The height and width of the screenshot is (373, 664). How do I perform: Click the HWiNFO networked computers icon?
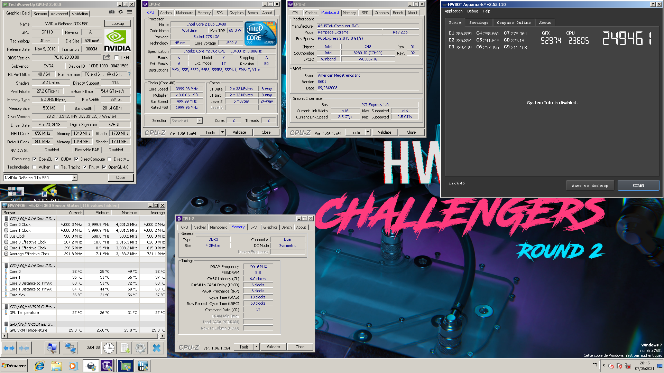point(71,348)
